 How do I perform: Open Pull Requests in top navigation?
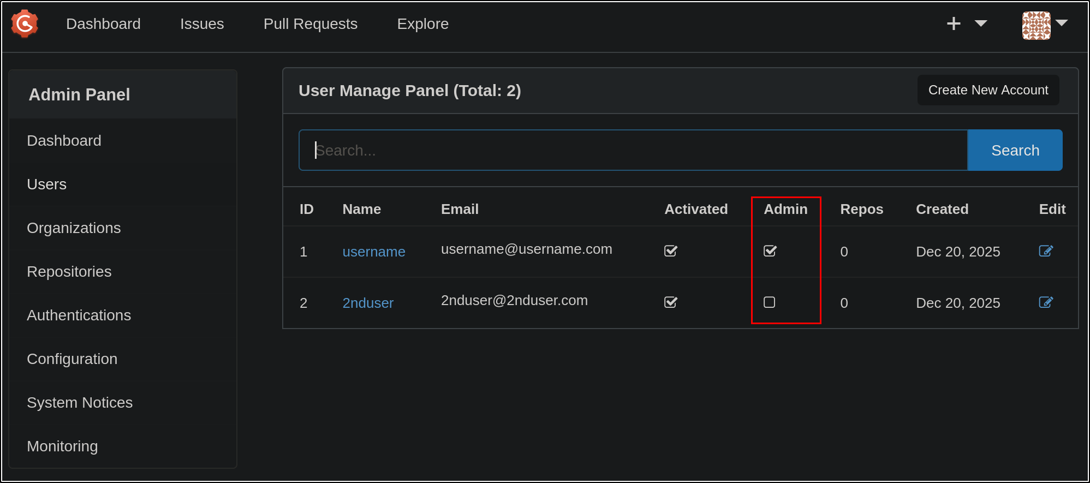(x=310, y=24)
